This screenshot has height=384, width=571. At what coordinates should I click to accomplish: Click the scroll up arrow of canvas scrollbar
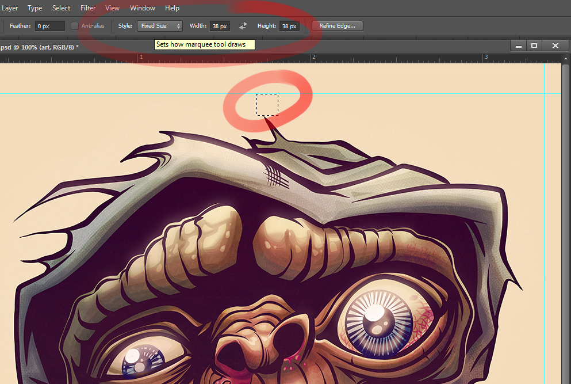[566, 58]
